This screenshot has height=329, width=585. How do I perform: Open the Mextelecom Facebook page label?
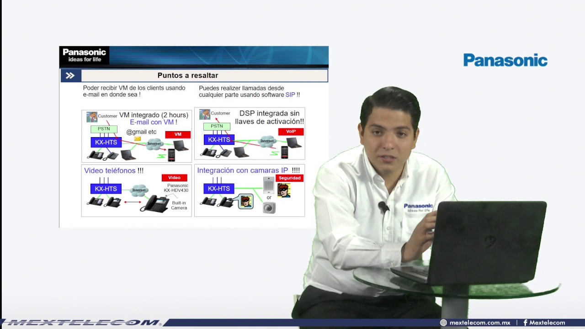coord(547,323)
